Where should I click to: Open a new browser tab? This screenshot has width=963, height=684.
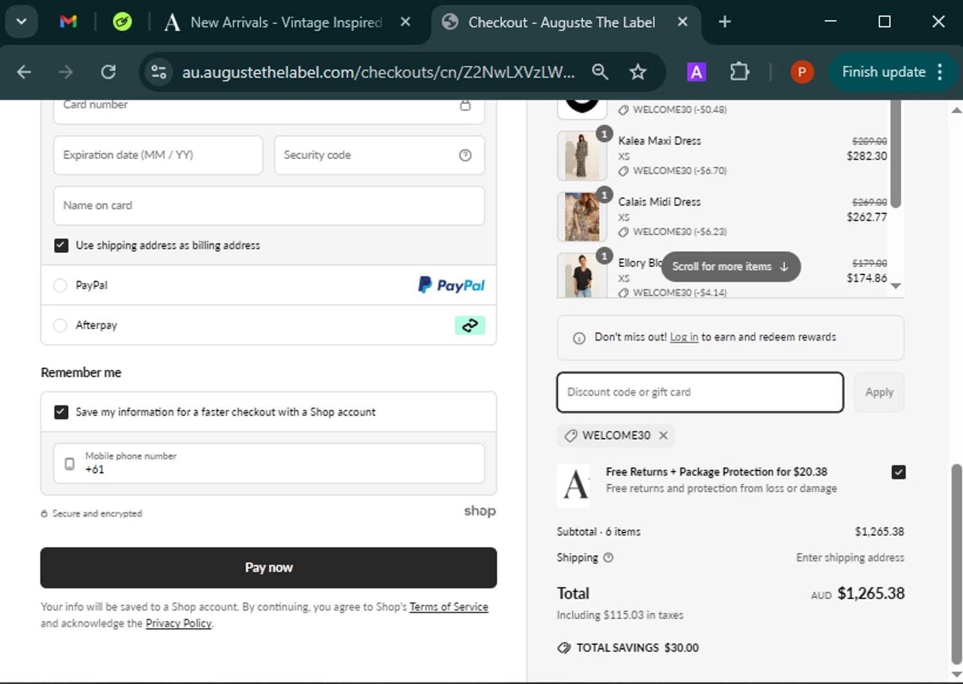725,22
